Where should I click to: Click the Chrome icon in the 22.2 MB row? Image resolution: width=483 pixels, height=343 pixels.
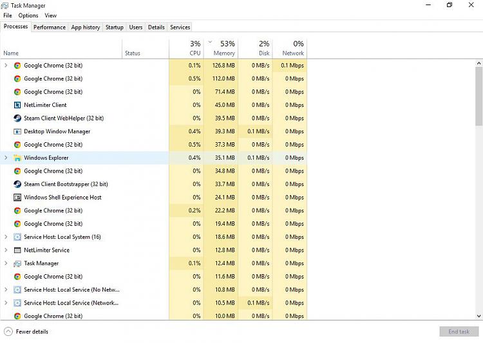[x=17, y=210]
